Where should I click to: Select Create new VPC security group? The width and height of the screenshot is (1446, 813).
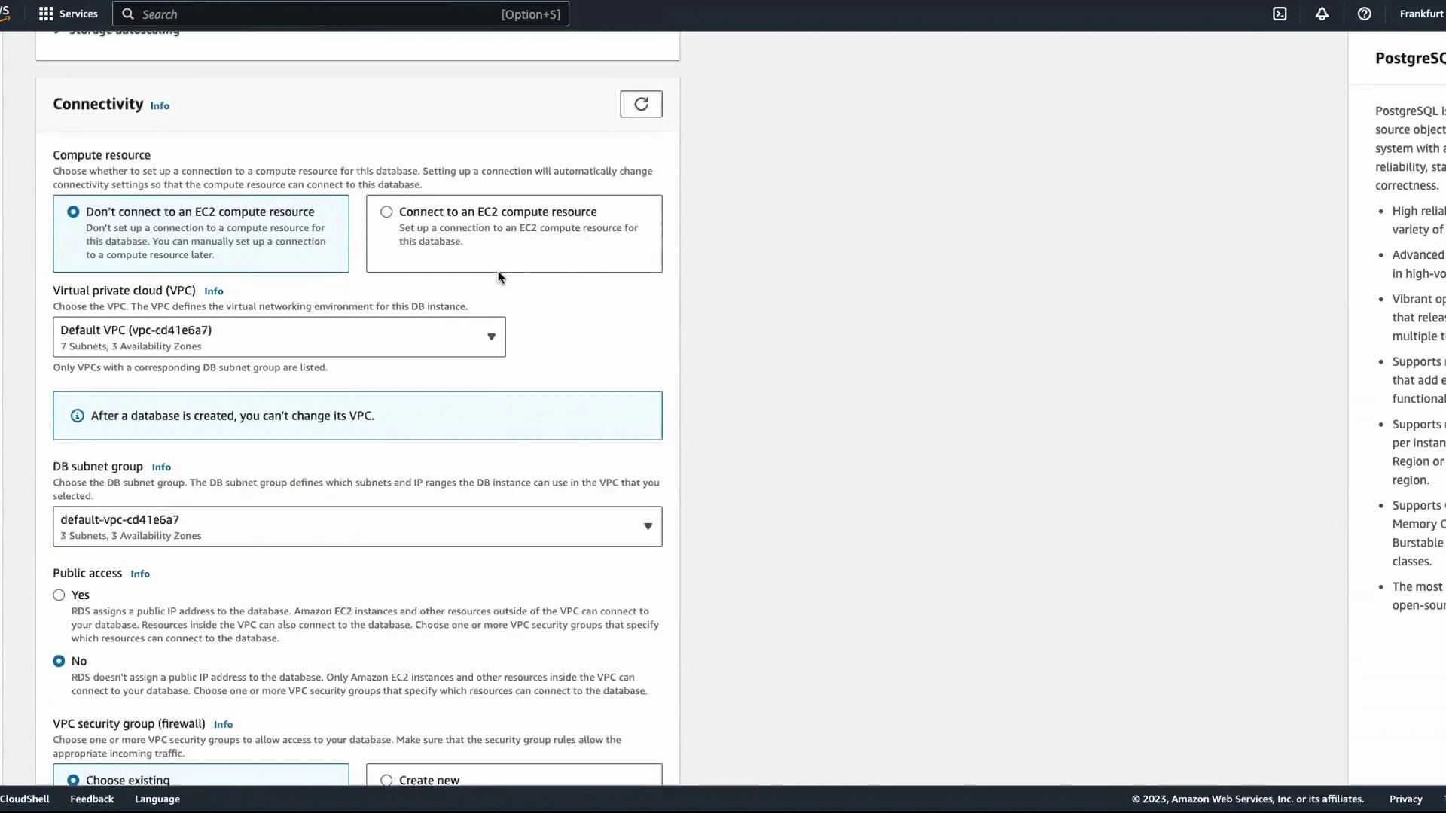(386, 781)
